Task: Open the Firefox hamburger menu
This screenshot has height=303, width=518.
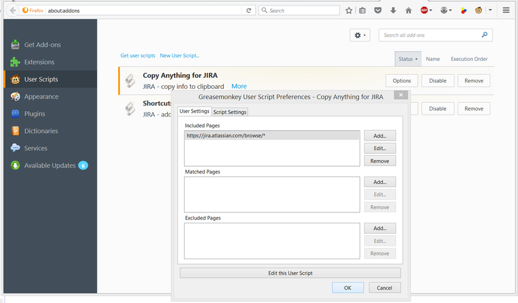Action: click(506, 10)
